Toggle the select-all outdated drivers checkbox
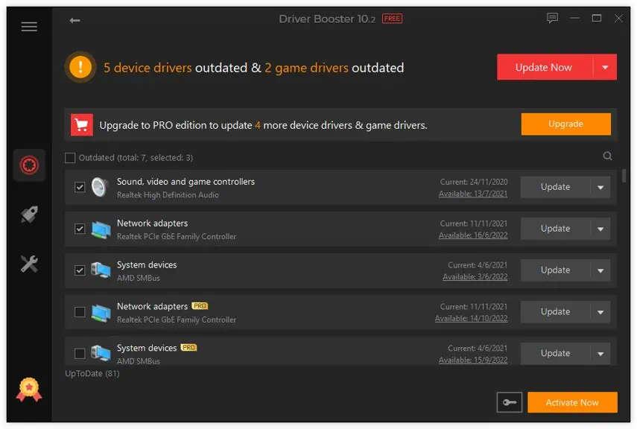 click(x=70, y=157)
